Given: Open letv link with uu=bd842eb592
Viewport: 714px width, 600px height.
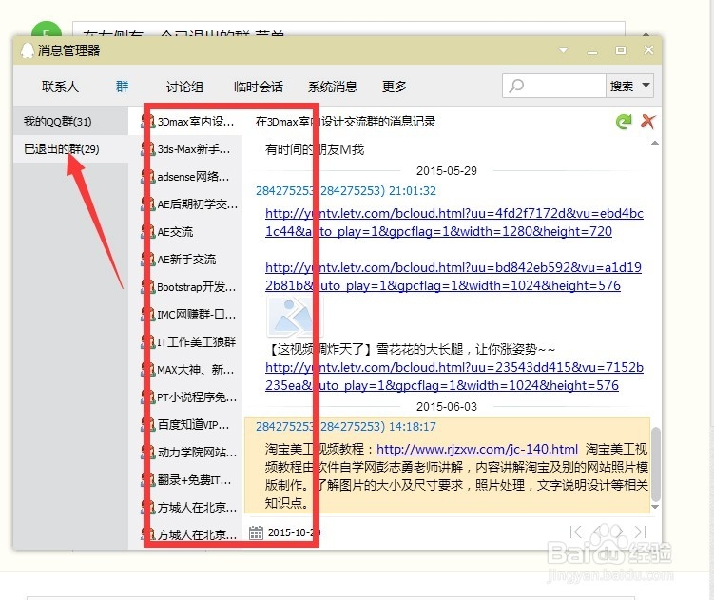Looking at the screenshot, I should pyautogui.click(x=453, y=277).
